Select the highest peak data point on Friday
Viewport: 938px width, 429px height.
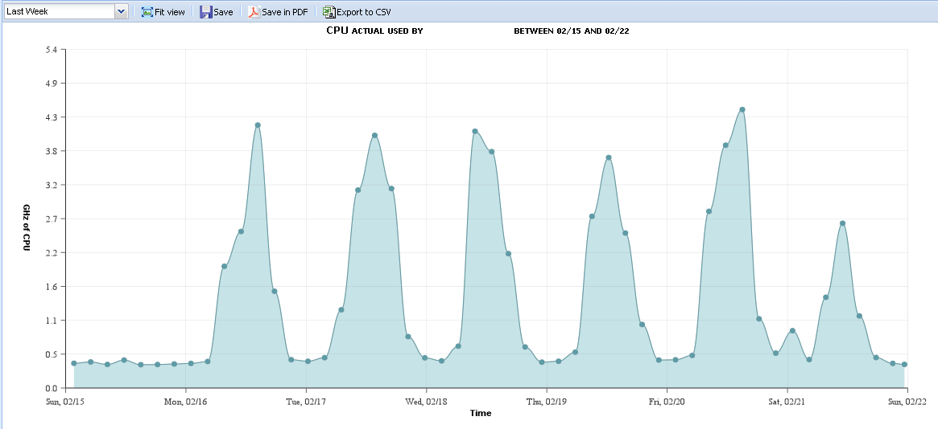742,110
